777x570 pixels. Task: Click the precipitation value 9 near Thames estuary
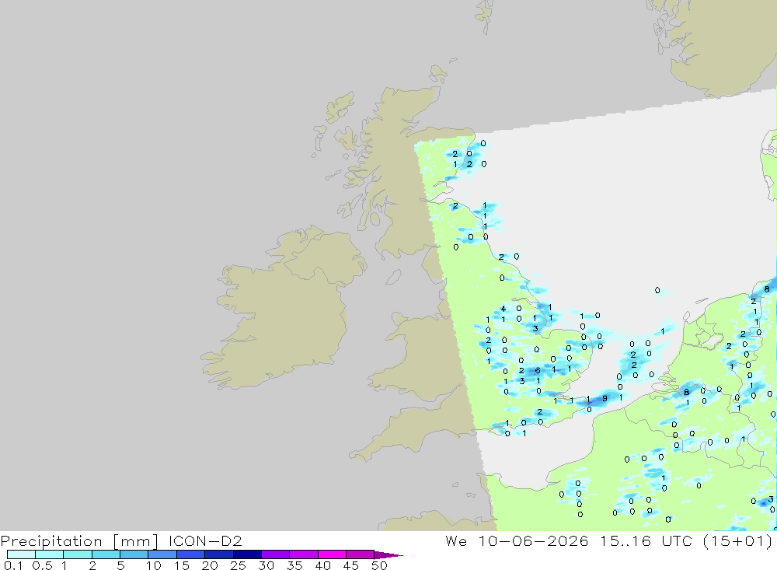coord(605,398)
